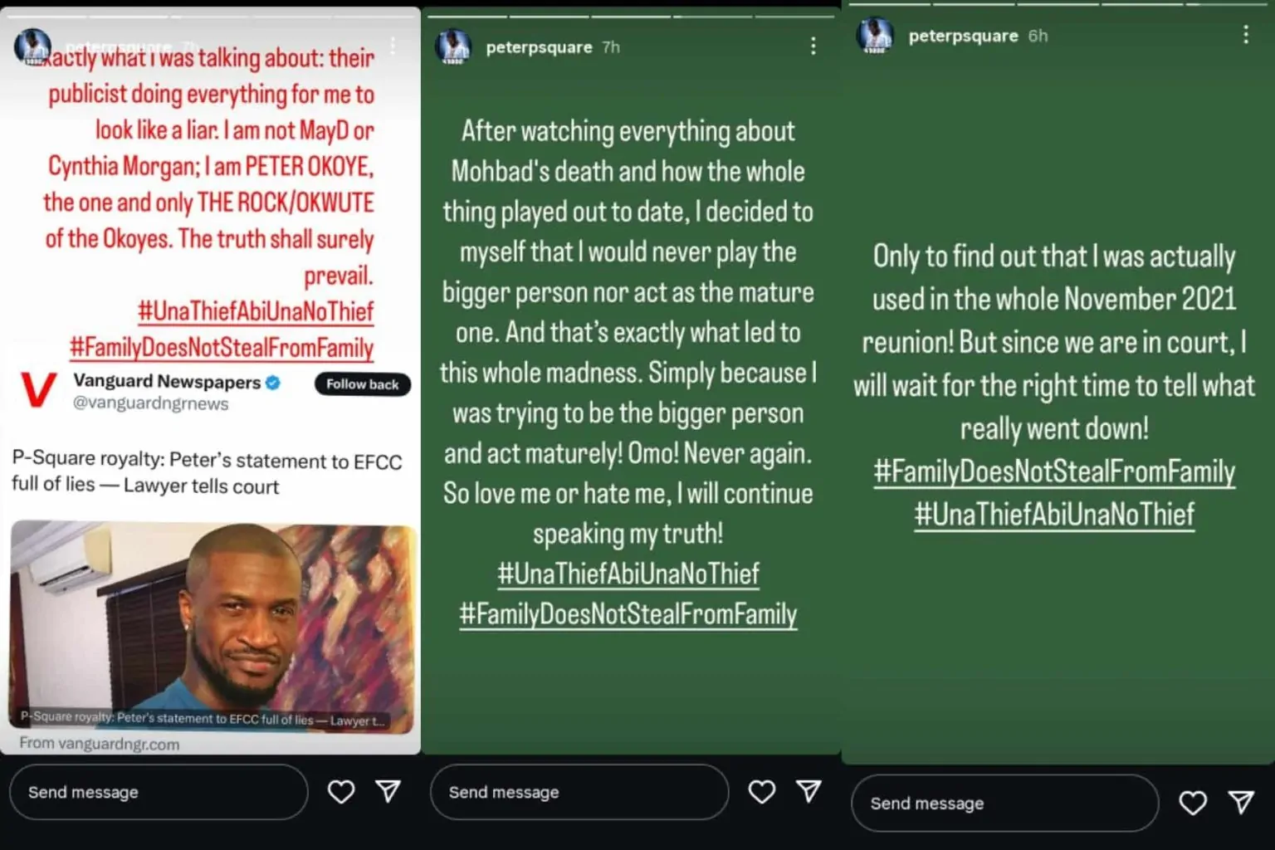Open the Vanguard article photo thumbnail
The width and height of the screenshot is (1275, 850).
coord(212,628)
